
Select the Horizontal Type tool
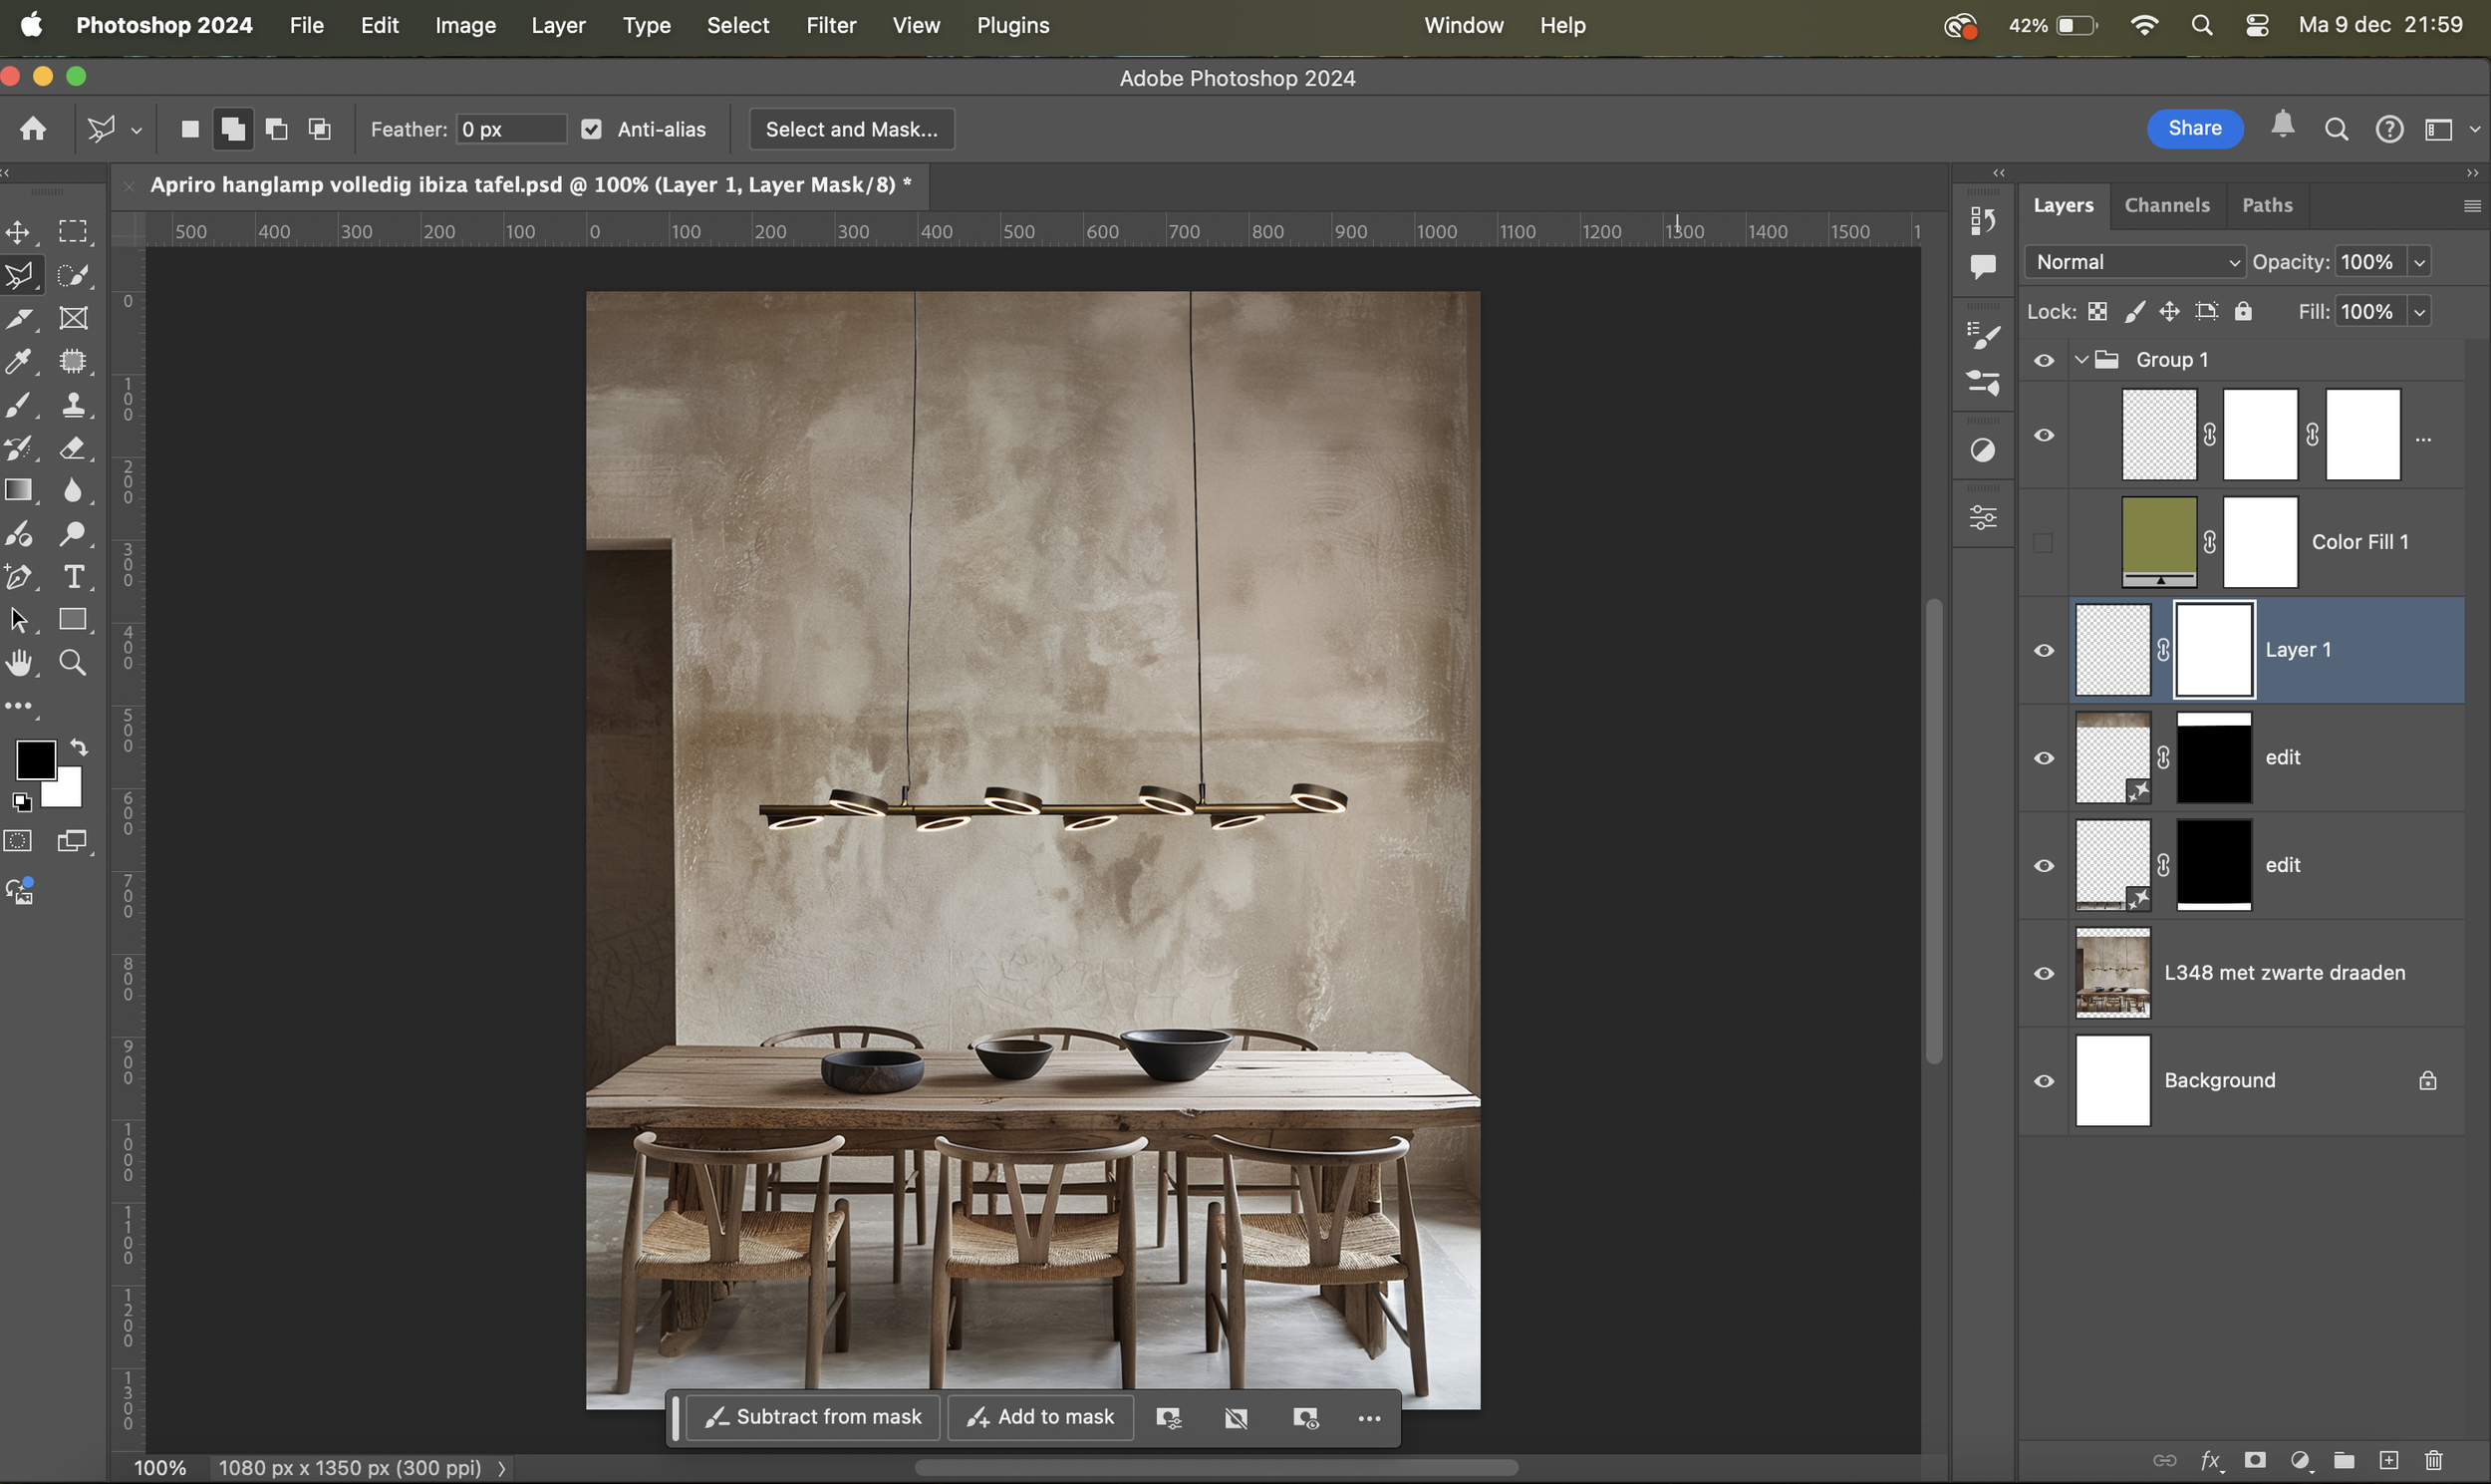pos(73,577)
